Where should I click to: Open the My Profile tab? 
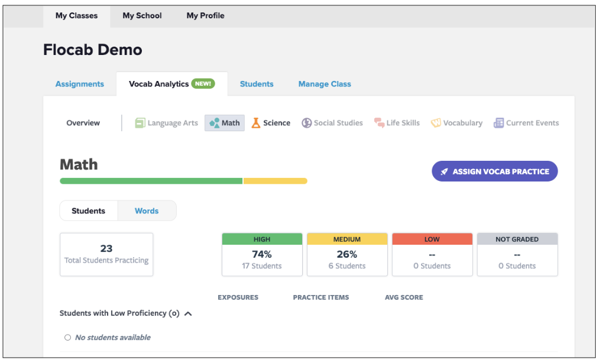click(205, 15)
